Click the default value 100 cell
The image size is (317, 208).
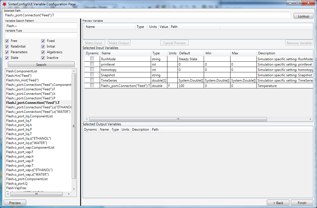[x=191, y=86]
